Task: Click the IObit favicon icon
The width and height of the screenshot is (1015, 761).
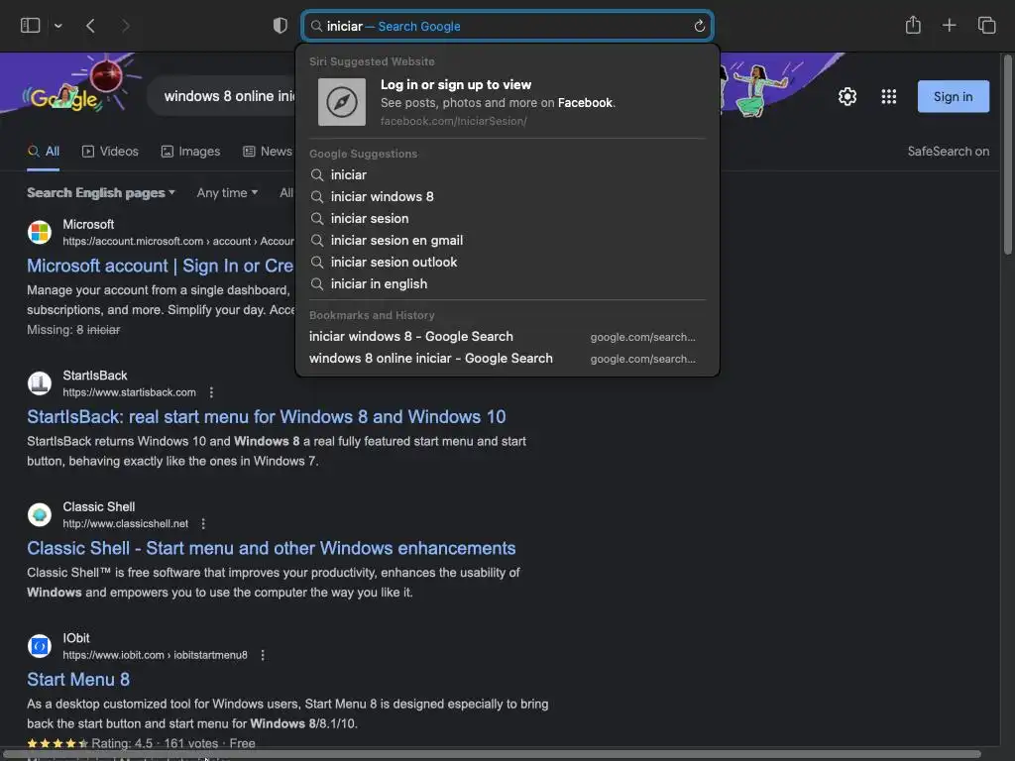Action: [40, 646]
